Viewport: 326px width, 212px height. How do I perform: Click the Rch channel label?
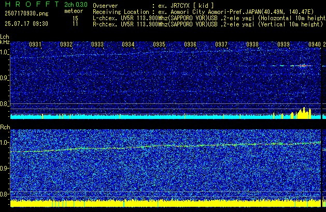click(x=5, y=127)
